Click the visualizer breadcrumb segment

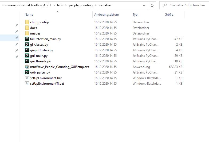(x=105, y=5)
